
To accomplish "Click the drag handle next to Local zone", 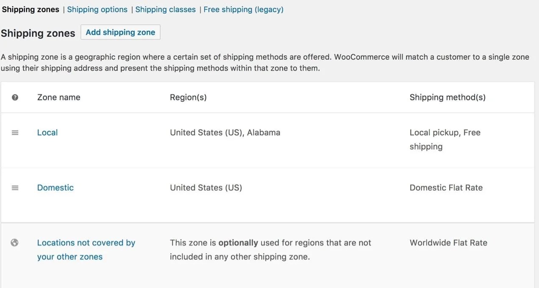I will pos(15,133).
